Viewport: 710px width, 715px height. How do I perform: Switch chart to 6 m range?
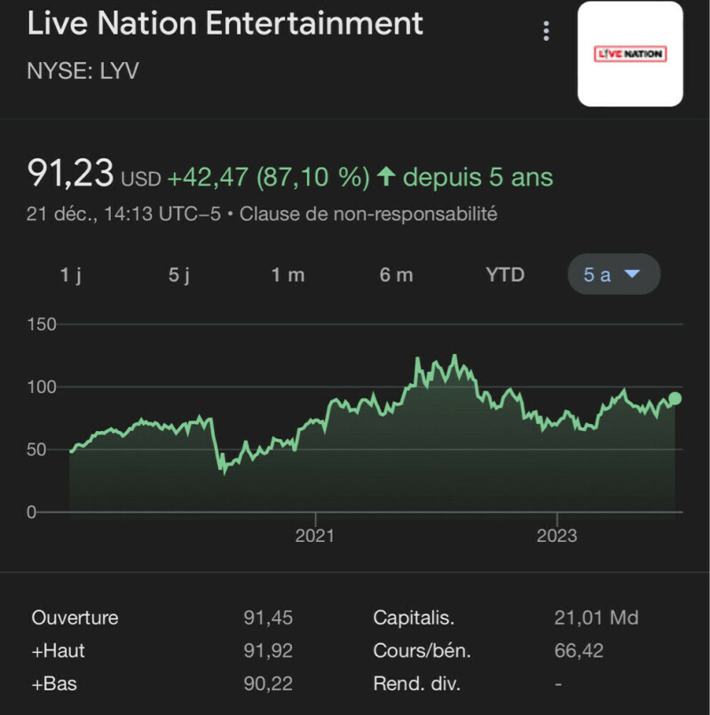click(396, 275)
